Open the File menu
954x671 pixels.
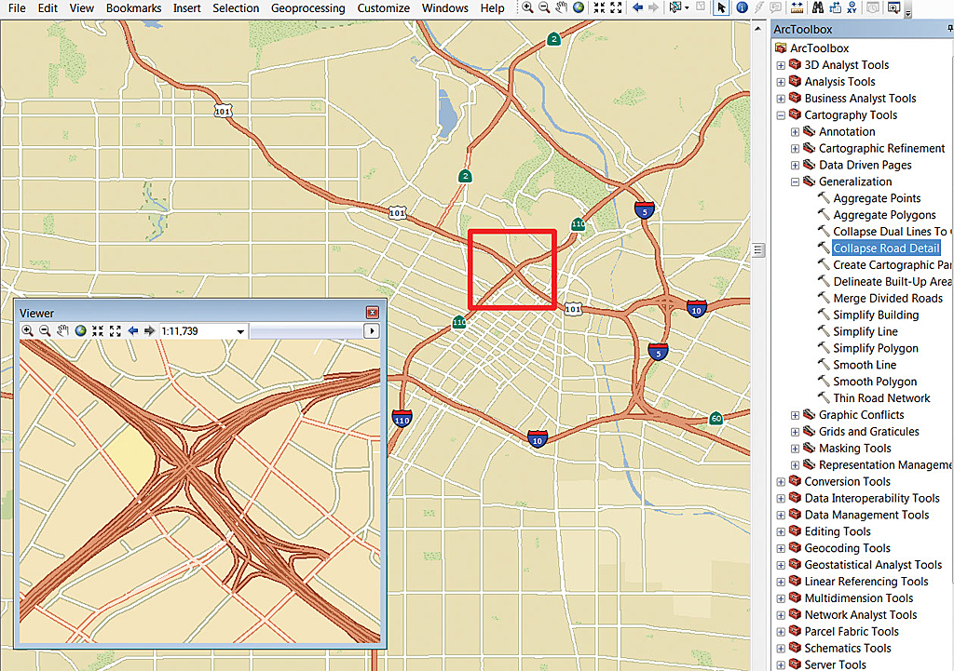(x=17, y=7)
